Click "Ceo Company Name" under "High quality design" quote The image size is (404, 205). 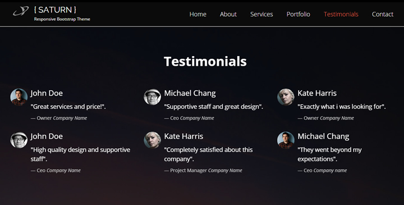(x=56, y=170)
